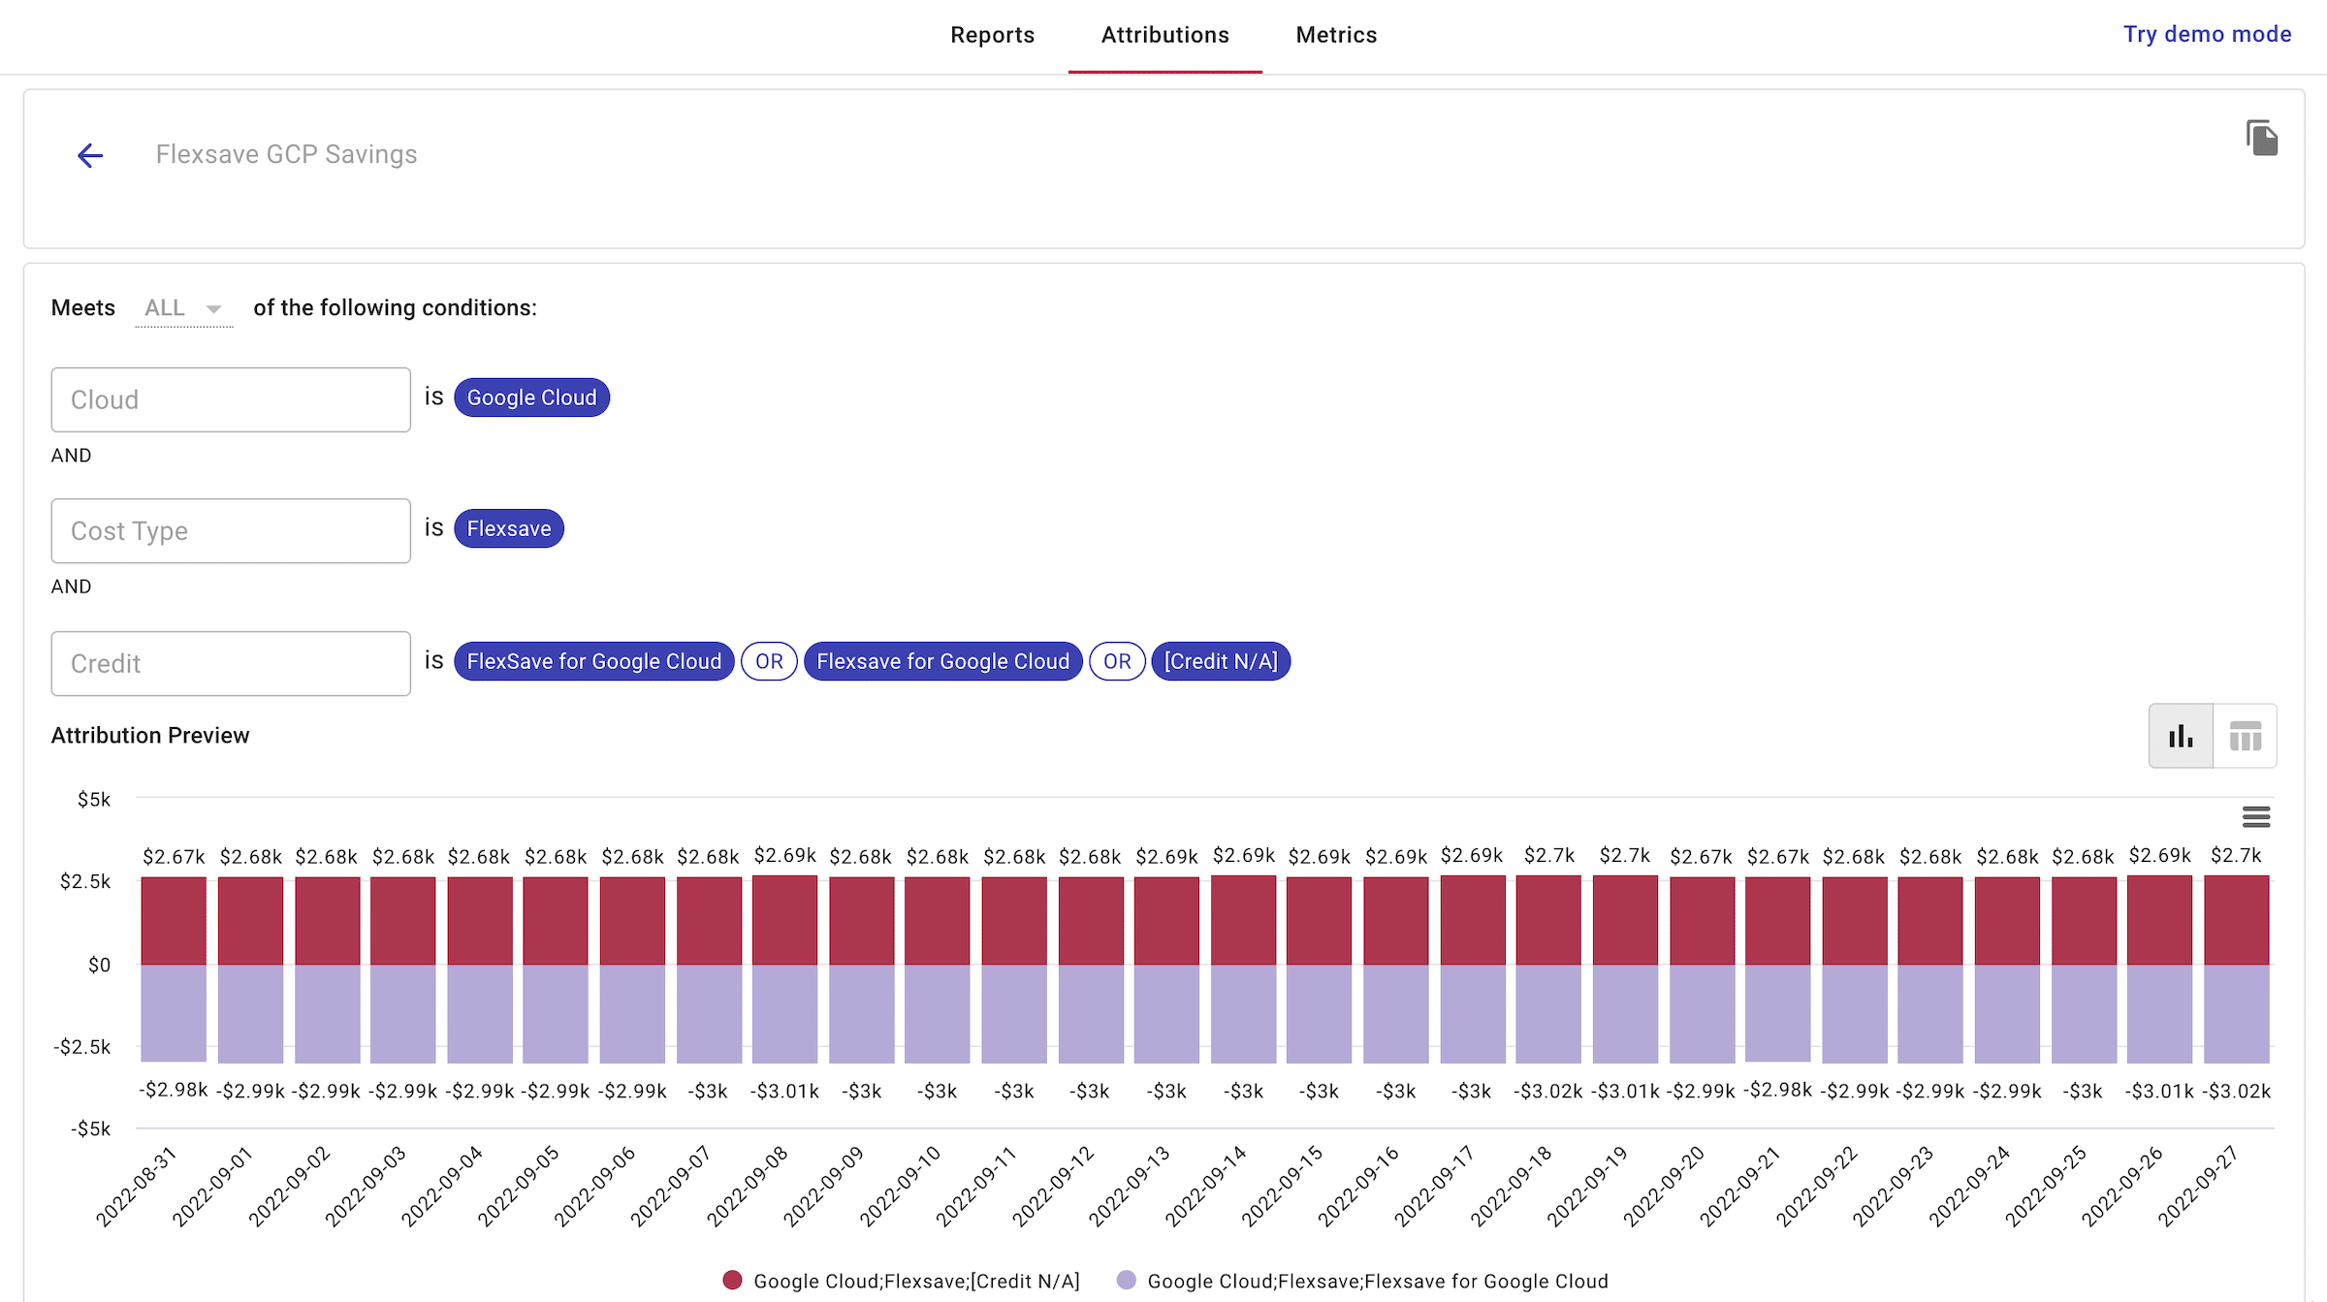This screenshot has width=2327, height=1302.
Task: Open the ALL conditions dropdown
Action: point(183,308)
